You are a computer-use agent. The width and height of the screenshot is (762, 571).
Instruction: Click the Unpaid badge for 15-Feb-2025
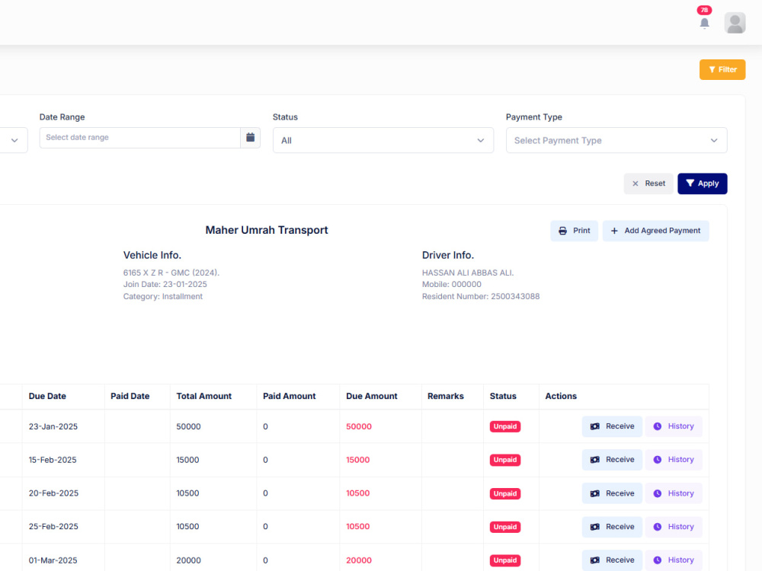505,460
